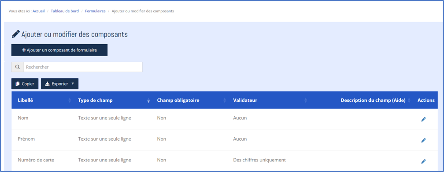Click the Validateur column header

pos(245,100)
